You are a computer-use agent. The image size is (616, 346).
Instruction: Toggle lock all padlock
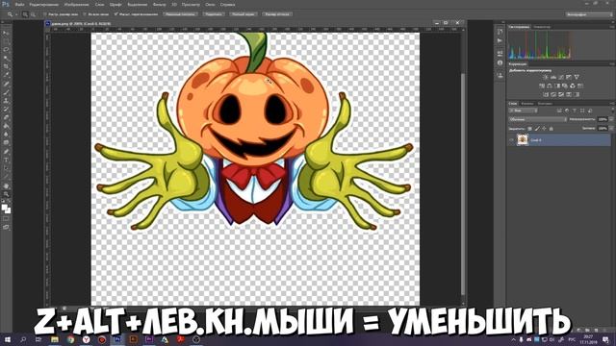click(x=552, y=129)
